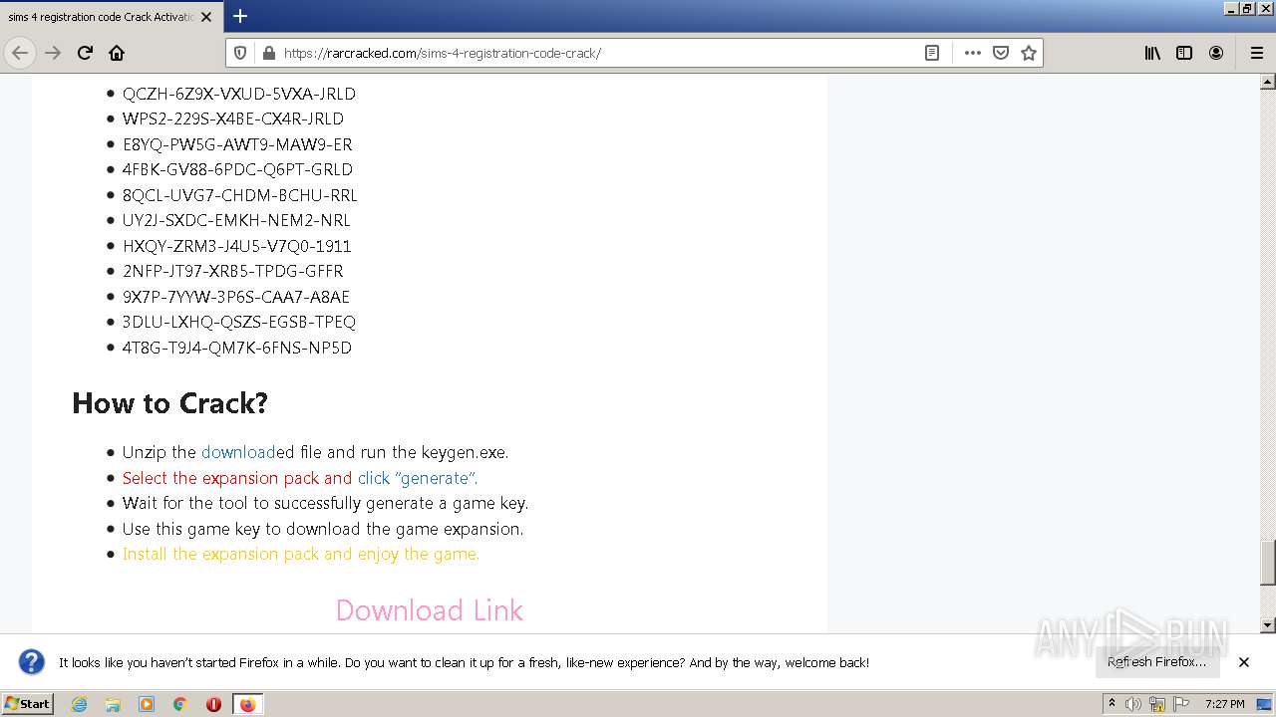The width and height of the screenshot is (1276, 717).
Task: Show the sidebars panel
Action: pyautogui.click(x=1184, y=53)
